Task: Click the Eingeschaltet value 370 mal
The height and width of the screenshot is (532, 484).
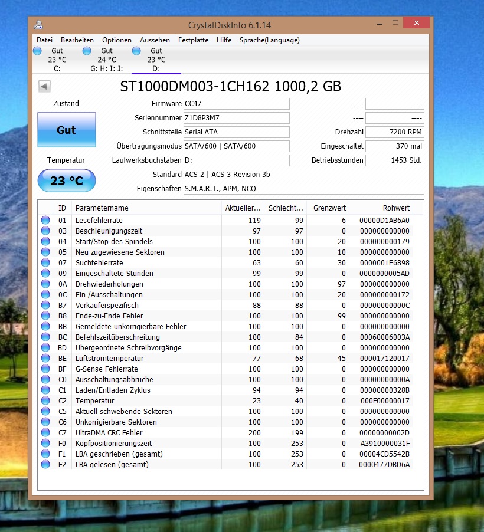Action: pos(395,146)
